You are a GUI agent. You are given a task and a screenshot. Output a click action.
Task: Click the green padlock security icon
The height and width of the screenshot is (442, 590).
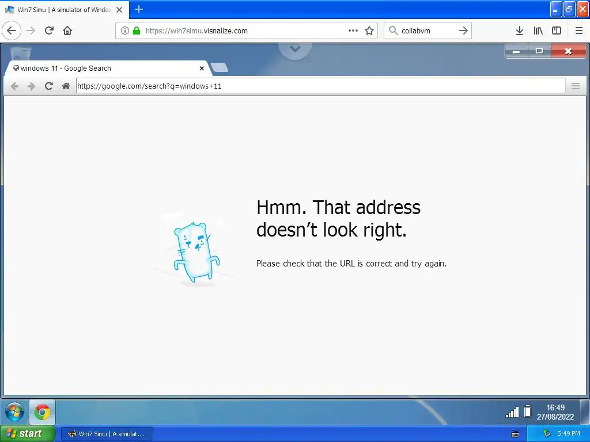click(x=137, y=31)
